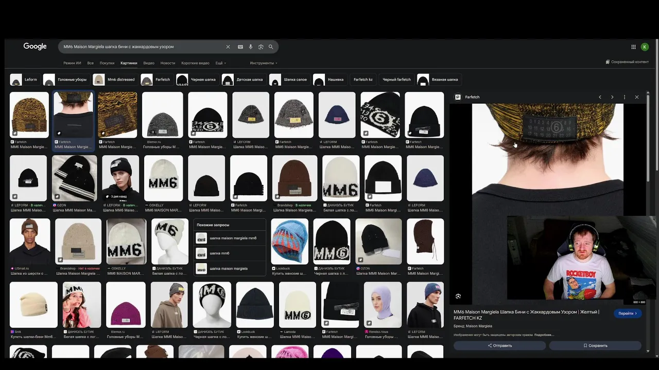The image size is (659, 370).
Task: Select the Leform filter chip
Action: tap(24, 80)
